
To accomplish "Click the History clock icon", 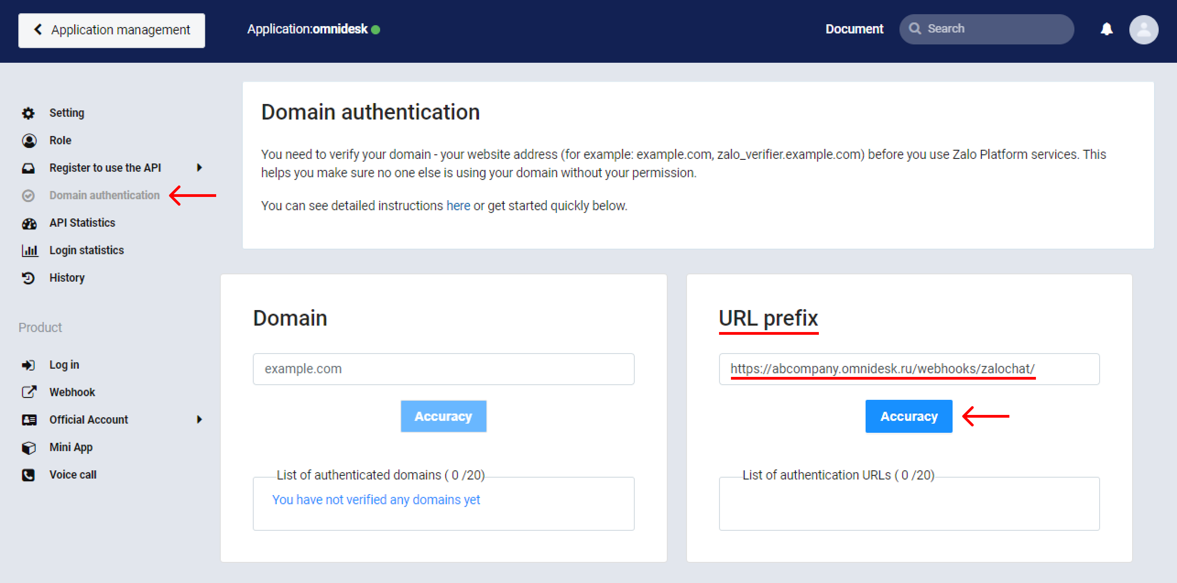I will point(28,278).
